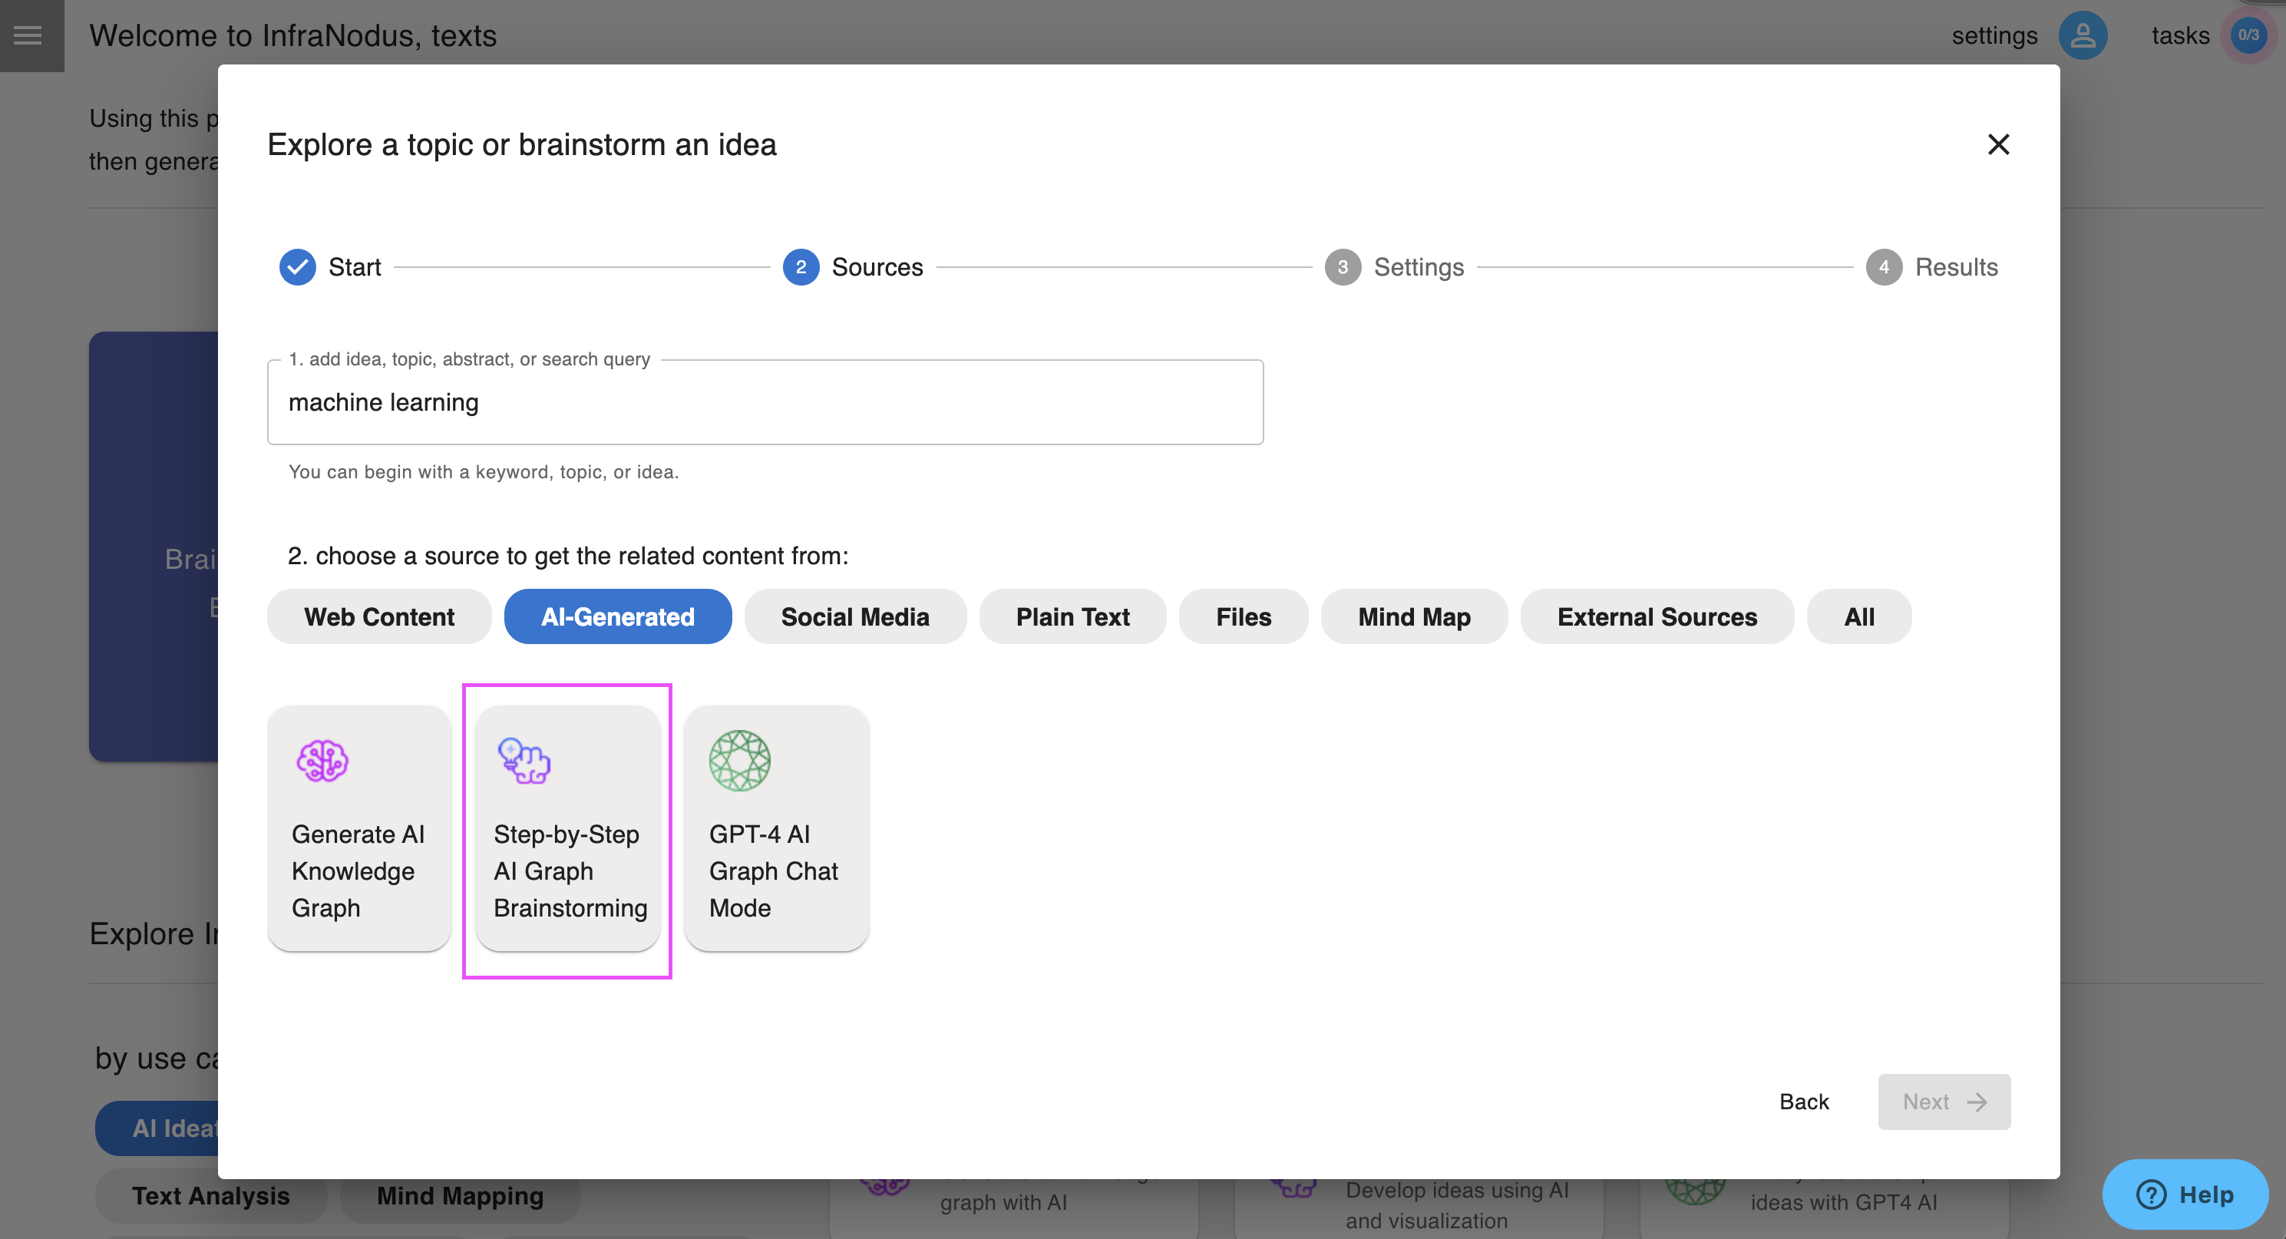This screenshot has height=1239, width=2286.
Task: Click the Settings step label
Action: tap(1418, 266)
